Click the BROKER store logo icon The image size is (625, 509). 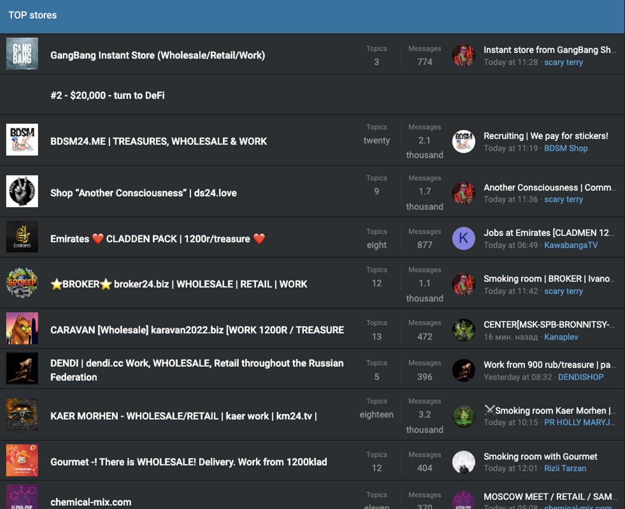pyautogui.click(x=22, y=282)
